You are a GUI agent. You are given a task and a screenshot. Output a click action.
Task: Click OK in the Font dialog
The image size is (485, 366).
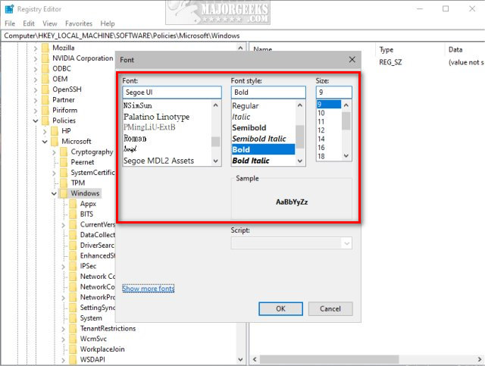click(x=280, y=308)
